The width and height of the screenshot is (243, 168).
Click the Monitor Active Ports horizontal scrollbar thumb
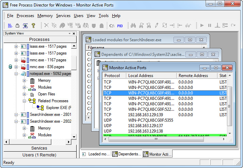(x=156, y=139)
